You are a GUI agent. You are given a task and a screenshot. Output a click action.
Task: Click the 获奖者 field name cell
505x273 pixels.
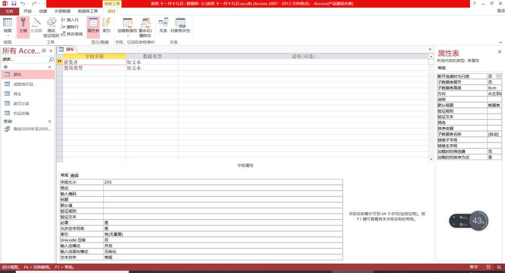[x=94, y=62]
